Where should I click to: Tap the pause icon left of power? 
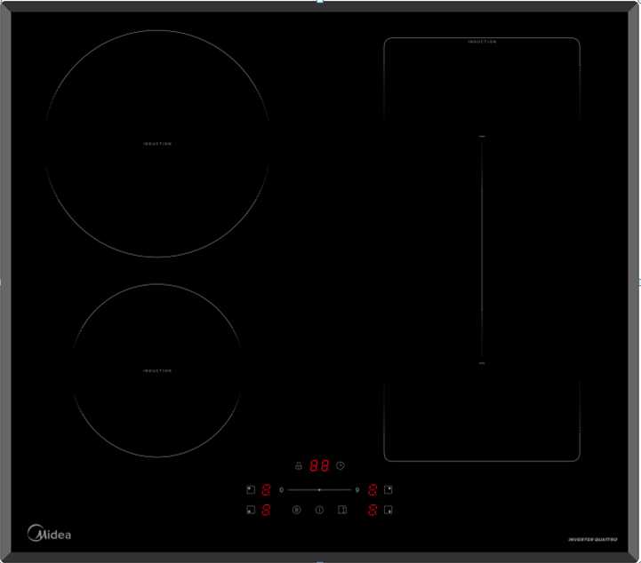pos(296,510)
